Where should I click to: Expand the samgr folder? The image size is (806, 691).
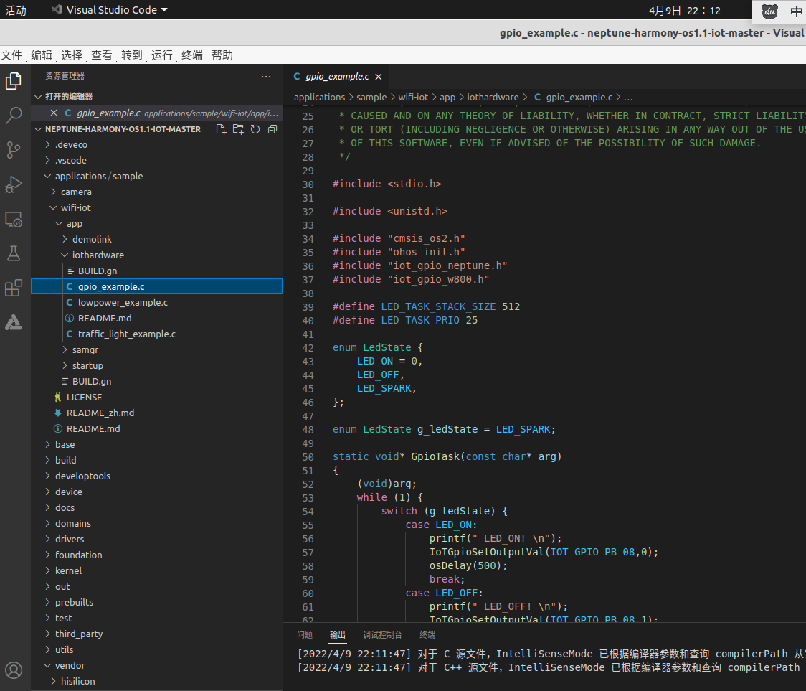pyautogui.click(x=157, y=350)
